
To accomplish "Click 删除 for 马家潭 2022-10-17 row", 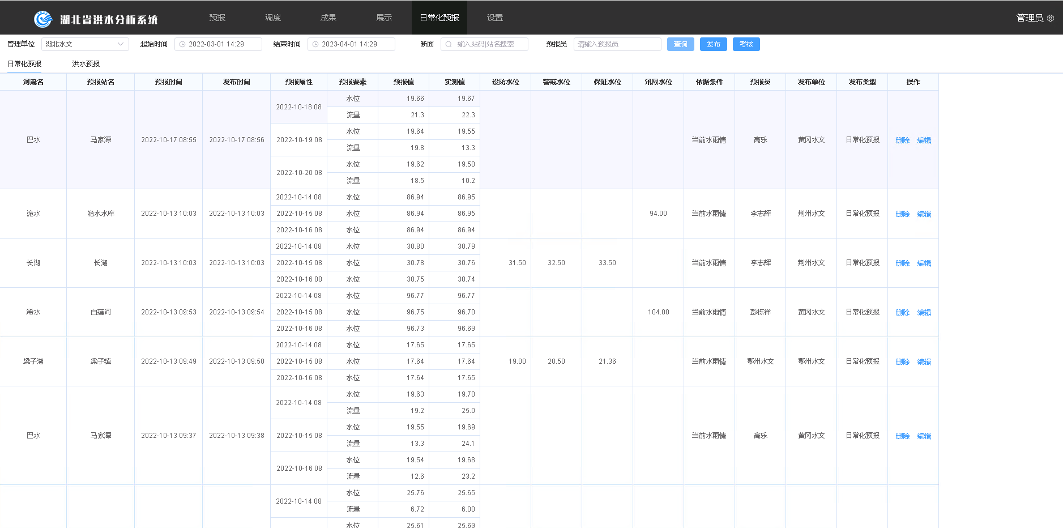I will click(903, 140).
